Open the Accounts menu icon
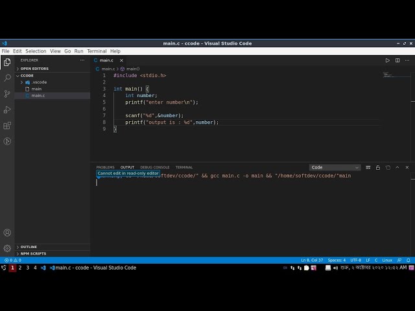 click(x=7, y=233)
